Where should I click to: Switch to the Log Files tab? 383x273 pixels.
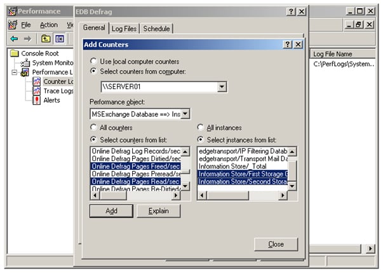(x=124, y=29)
